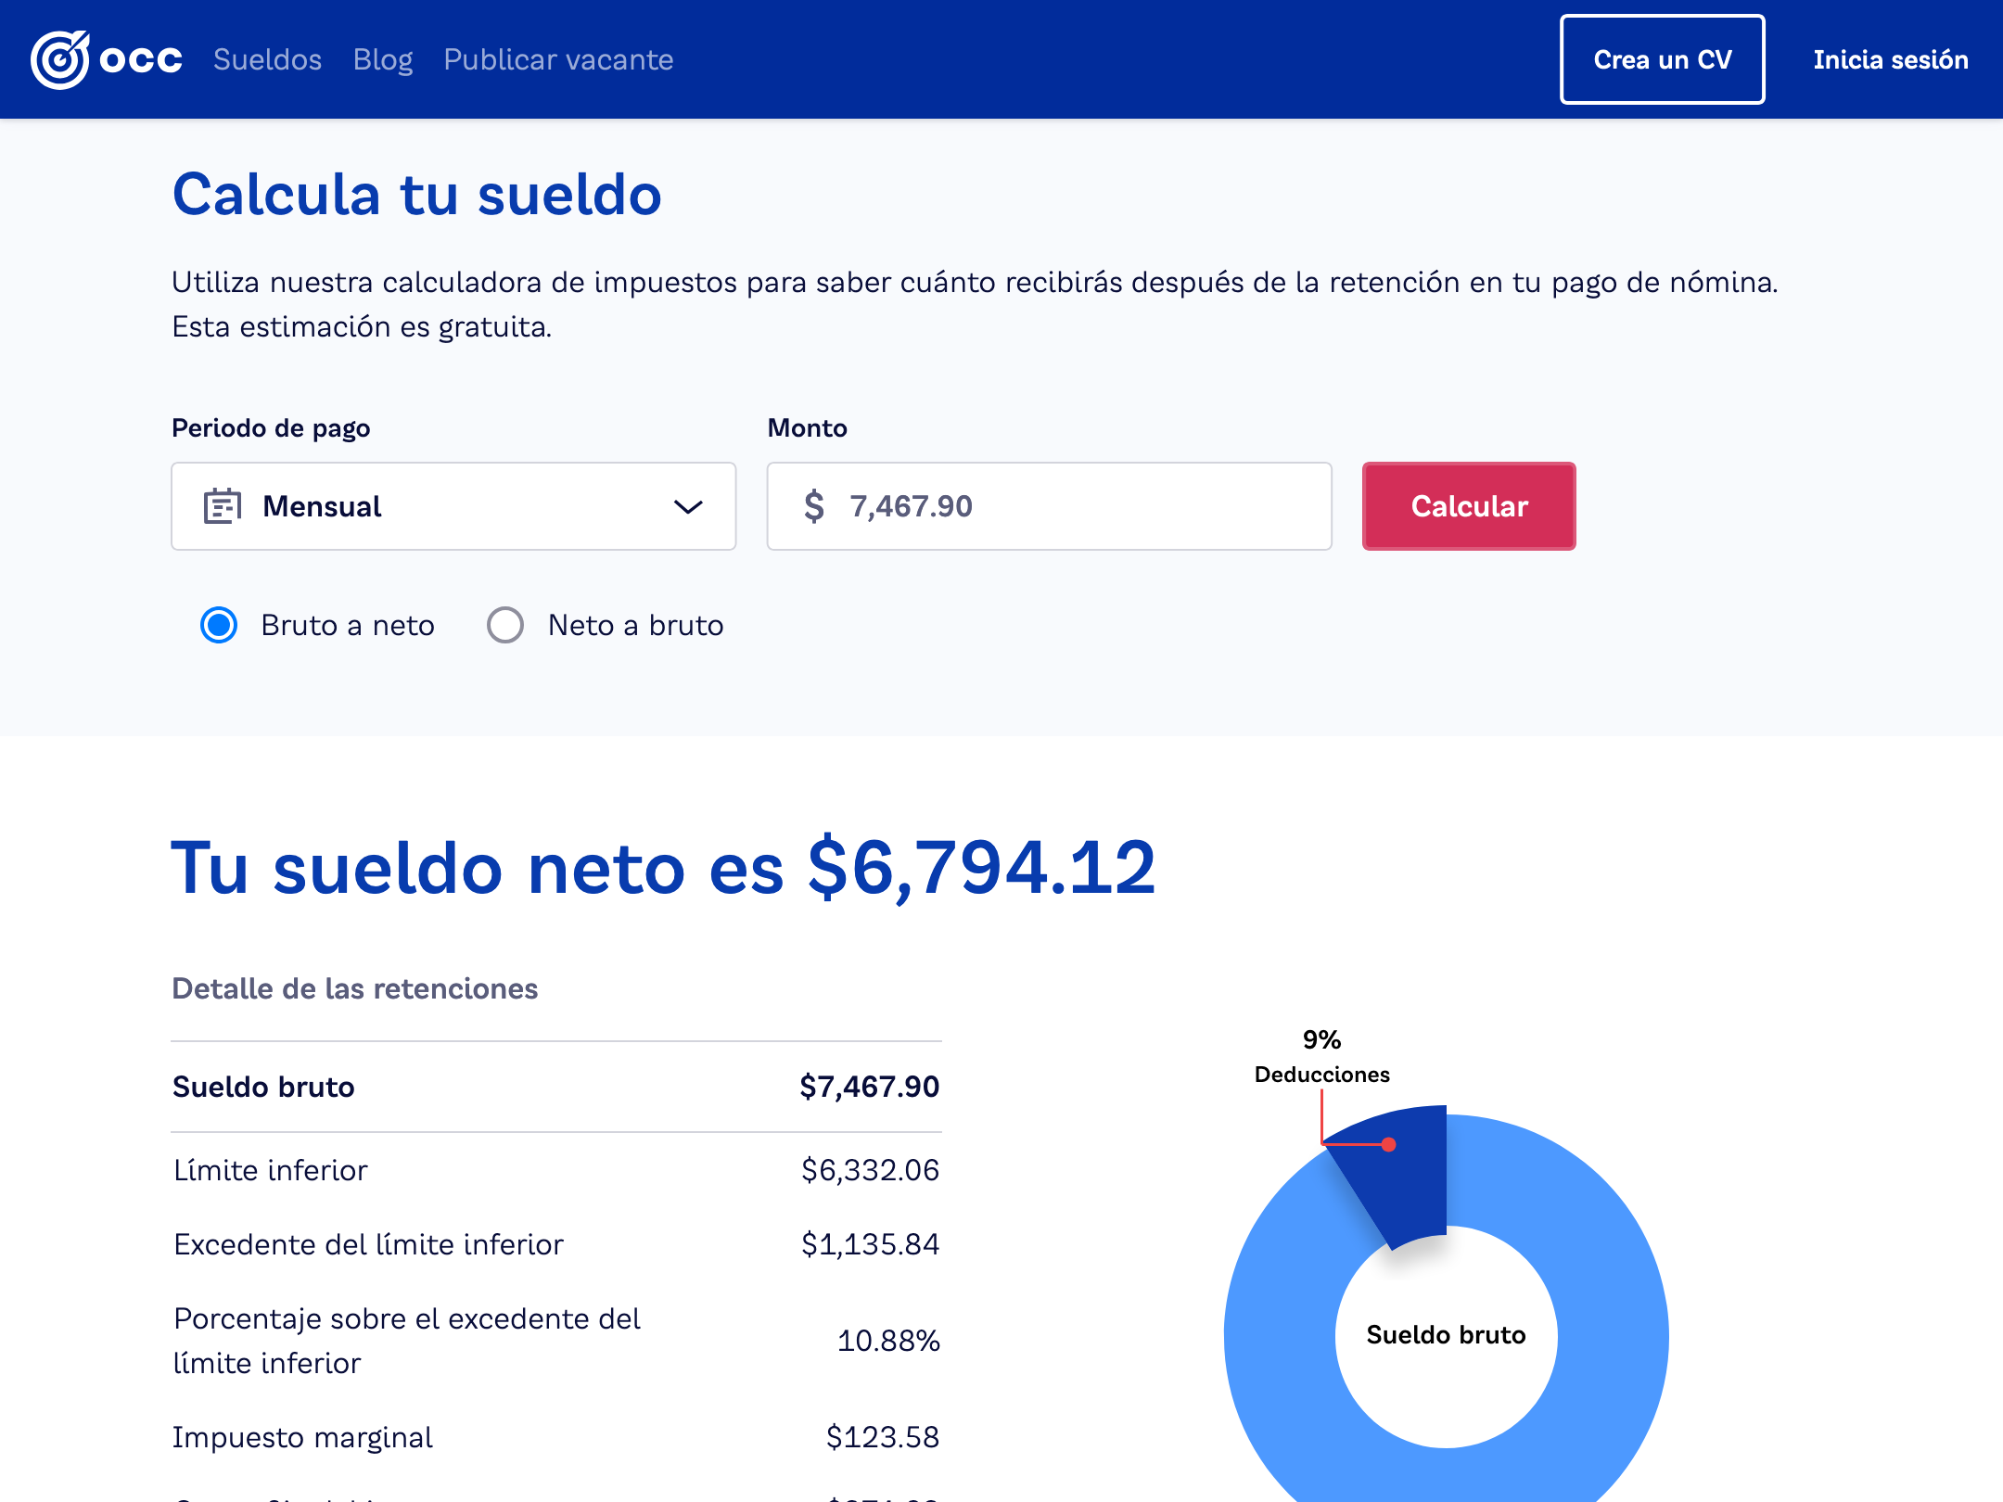This screenshot has height=1502, width=2003.
Task: Click the red dot marker on the chart
Action: point(1388,1144)
